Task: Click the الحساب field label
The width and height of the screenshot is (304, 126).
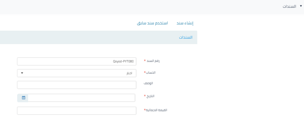Action: [x=151, y=72]
